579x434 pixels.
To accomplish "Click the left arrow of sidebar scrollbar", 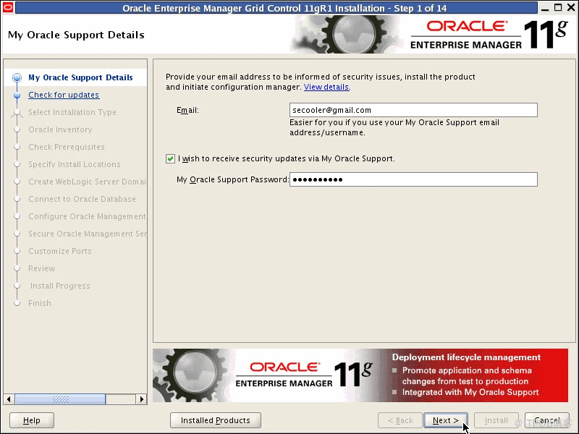I will coord(9,399).
